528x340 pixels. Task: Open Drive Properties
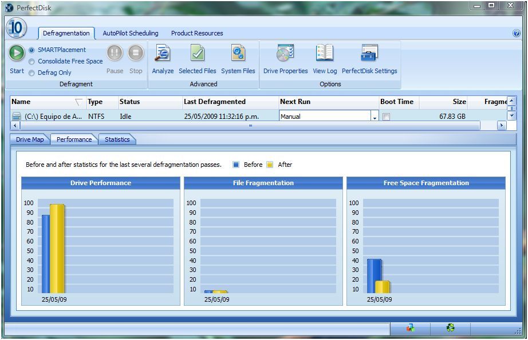[x=285, y=54]
